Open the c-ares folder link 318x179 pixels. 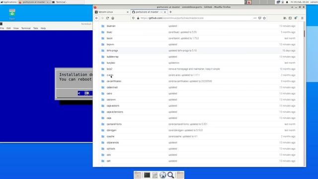click(x=110, y=75)
